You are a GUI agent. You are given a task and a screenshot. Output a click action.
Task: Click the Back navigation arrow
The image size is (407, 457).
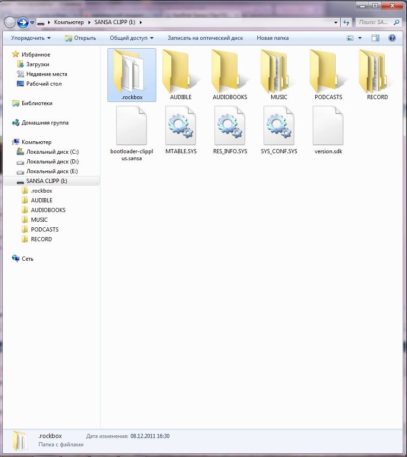pos(10,22)
